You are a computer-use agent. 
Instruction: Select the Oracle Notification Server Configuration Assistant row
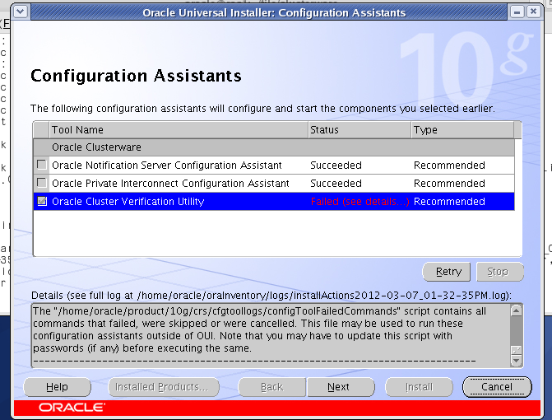[x=274, y=165]
